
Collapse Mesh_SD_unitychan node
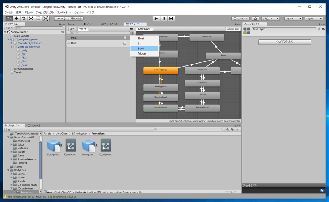point(12,47)
